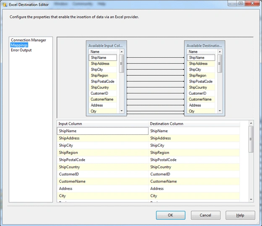Click ShipName cell in Input Column grid

coord(102,131)
